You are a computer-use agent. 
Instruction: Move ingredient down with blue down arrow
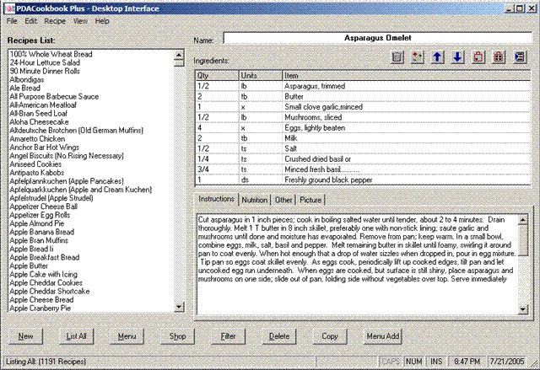[457, 56]
